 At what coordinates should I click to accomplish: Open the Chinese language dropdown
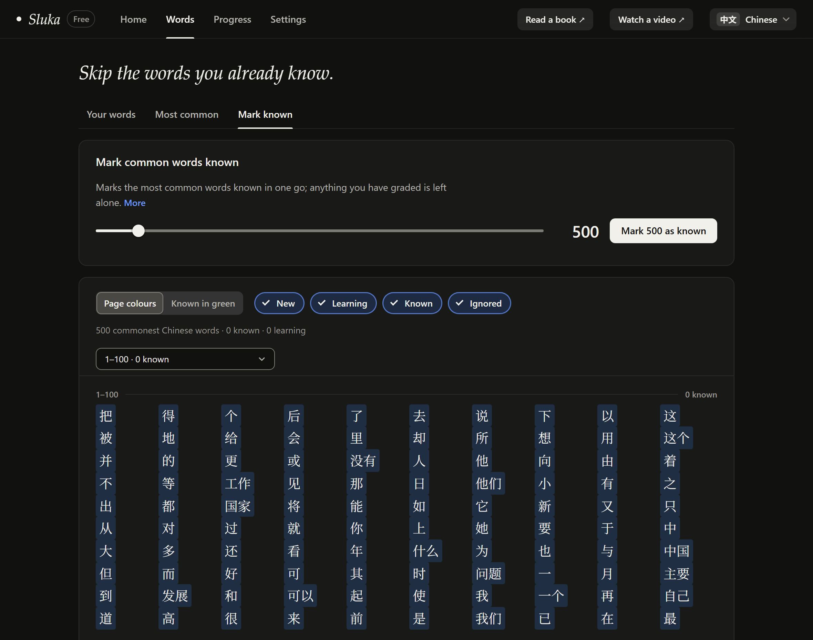[753, 20]
